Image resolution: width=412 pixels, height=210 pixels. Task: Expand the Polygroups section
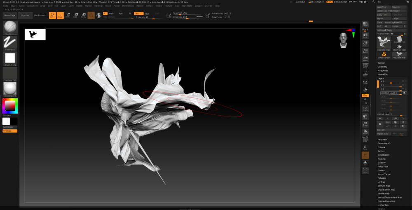pos(383,167)
